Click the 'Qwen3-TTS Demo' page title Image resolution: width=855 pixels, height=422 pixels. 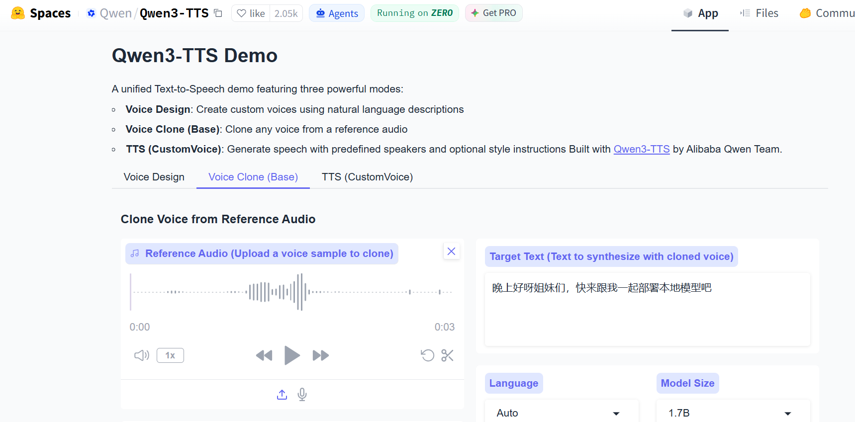point(194,56)
